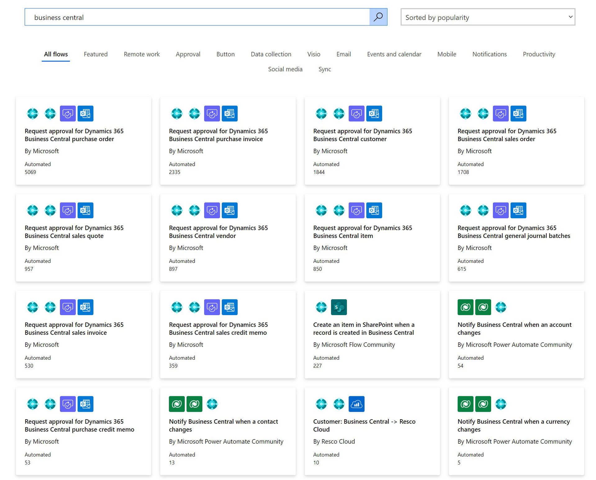Select the All flows tab
This screenshot has width=596, height=480.
[x=56, y=54]
